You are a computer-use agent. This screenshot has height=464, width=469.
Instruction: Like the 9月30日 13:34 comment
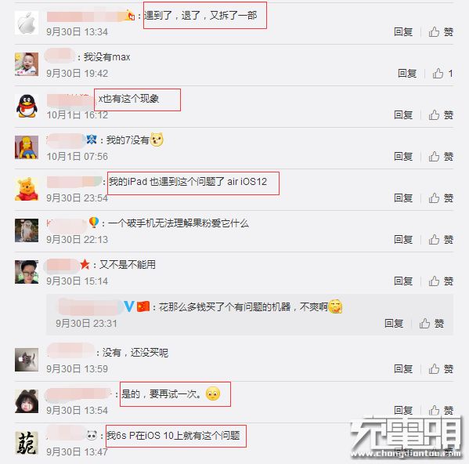coord(441,31)
